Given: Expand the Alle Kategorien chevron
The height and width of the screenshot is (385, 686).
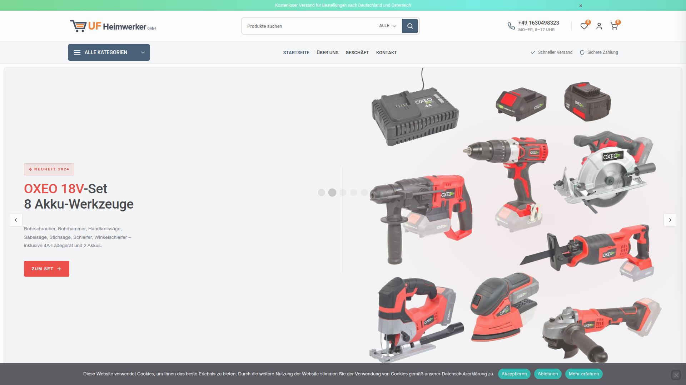Looking at the screenshot, I should coord(143,52).
